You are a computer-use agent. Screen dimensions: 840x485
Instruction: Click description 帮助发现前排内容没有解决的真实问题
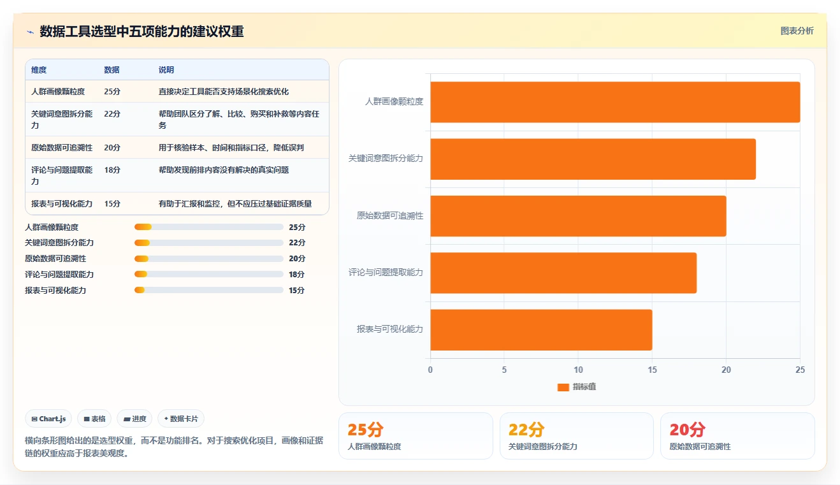(224, 170)
